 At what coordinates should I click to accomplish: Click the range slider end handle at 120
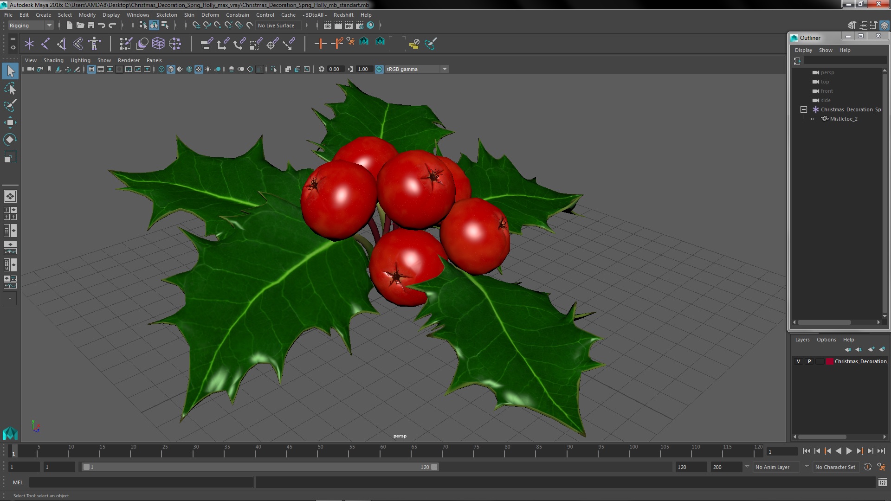pyautogui.click(x=434, y=467)
